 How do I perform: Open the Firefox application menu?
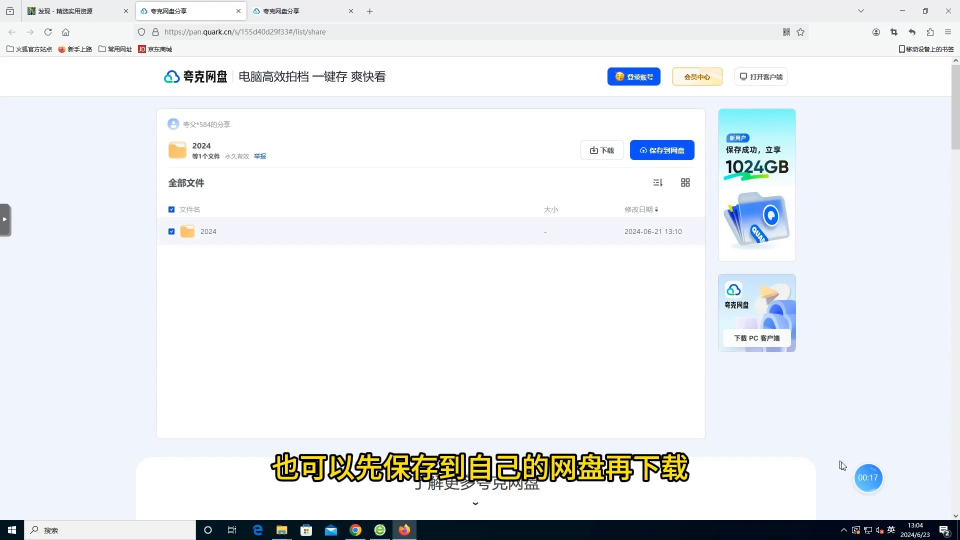948,32
